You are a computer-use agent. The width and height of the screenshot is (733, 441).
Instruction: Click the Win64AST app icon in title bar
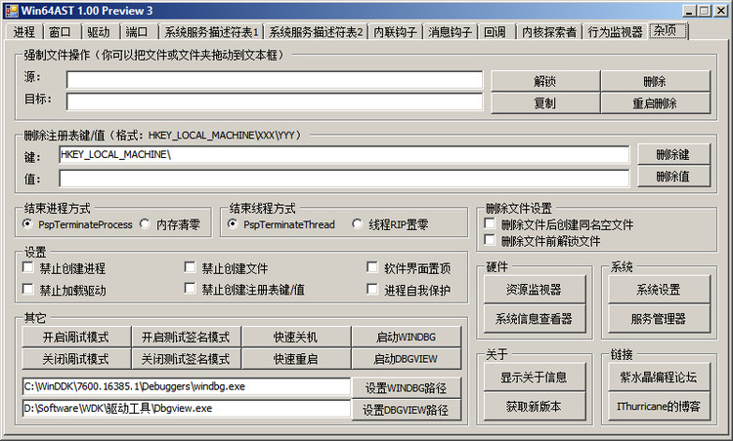(11, 11)
